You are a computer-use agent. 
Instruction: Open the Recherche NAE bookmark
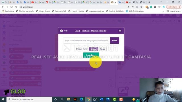(x=59, y=11)
